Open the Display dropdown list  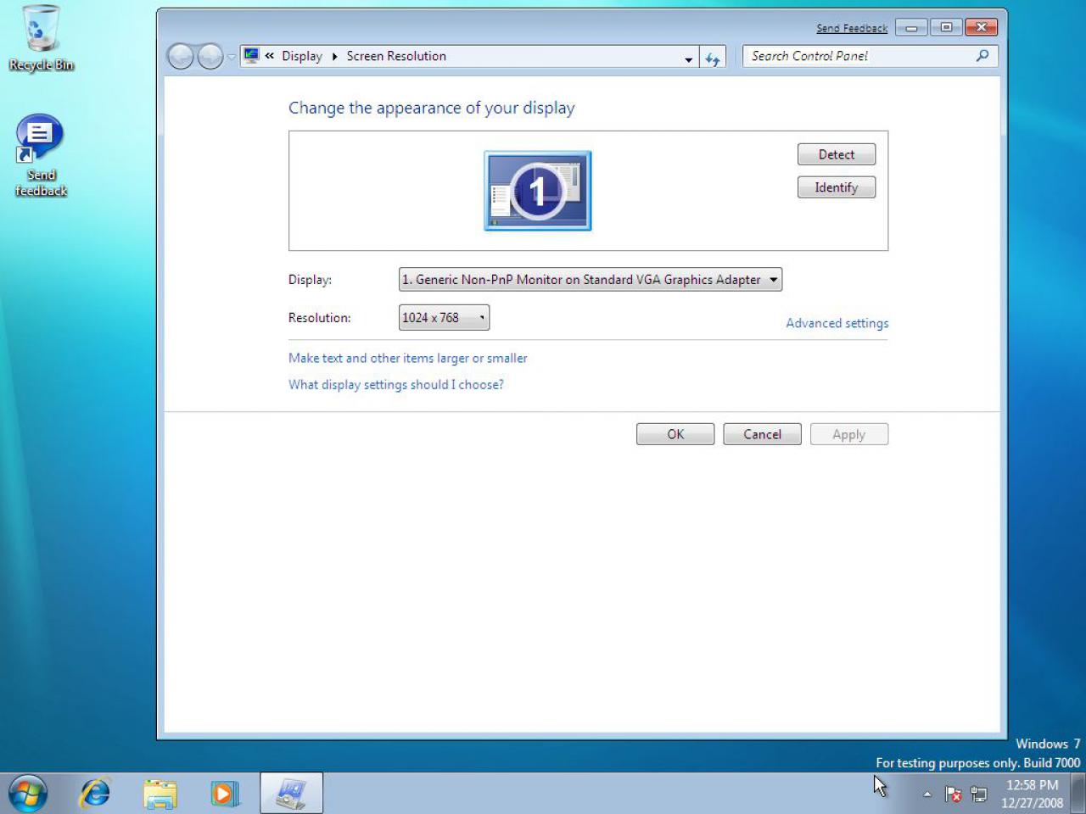(591, 280)
